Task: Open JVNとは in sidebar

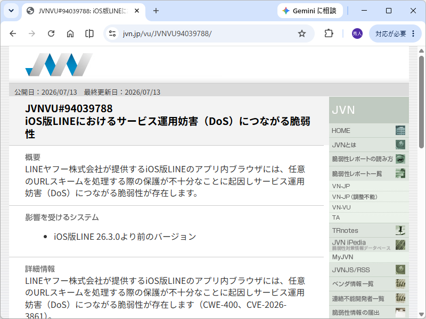Action: (344, 145)
